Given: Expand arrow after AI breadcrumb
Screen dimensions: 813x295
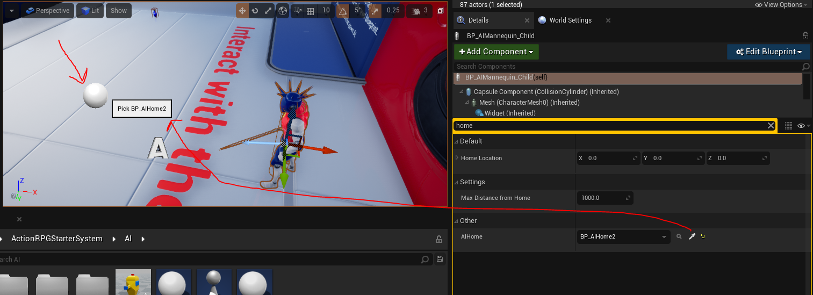Looking at the screenshot, I should (143, 239).
